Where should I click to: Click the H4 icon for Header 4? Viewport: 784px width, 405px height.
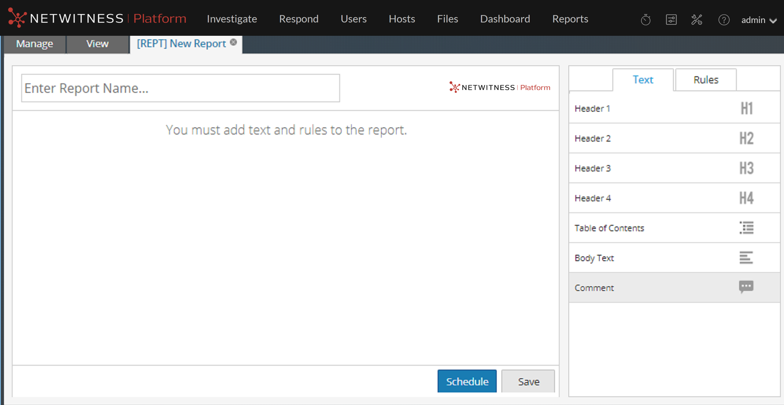tap(746, 198)
